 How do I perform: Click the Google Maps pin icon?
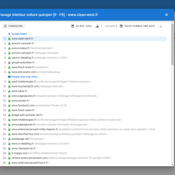coord(9,34)
